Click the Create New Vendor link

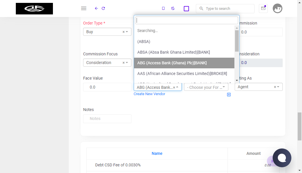150,94
